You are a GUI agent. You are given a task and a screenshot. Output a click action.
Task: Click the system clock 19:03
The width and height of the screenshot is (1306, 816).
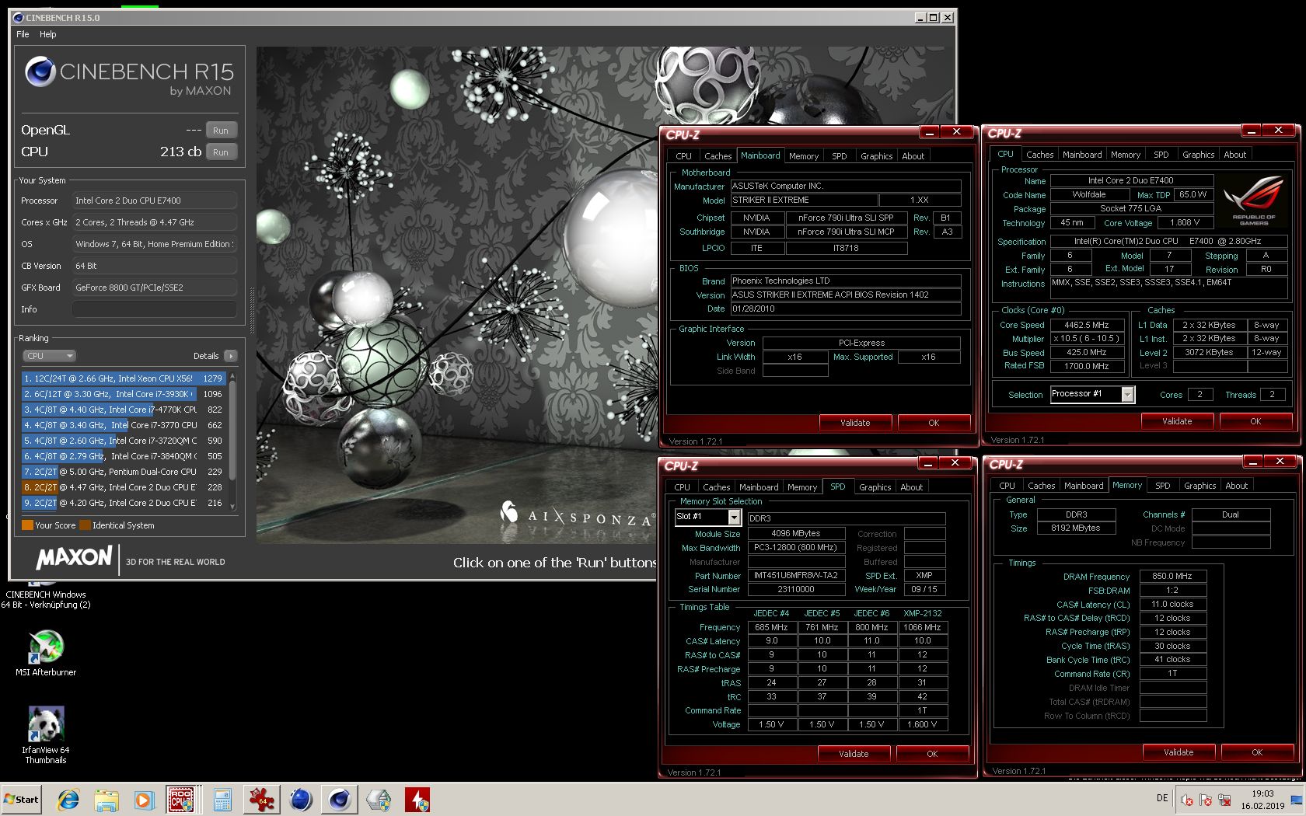[1262, 793]
